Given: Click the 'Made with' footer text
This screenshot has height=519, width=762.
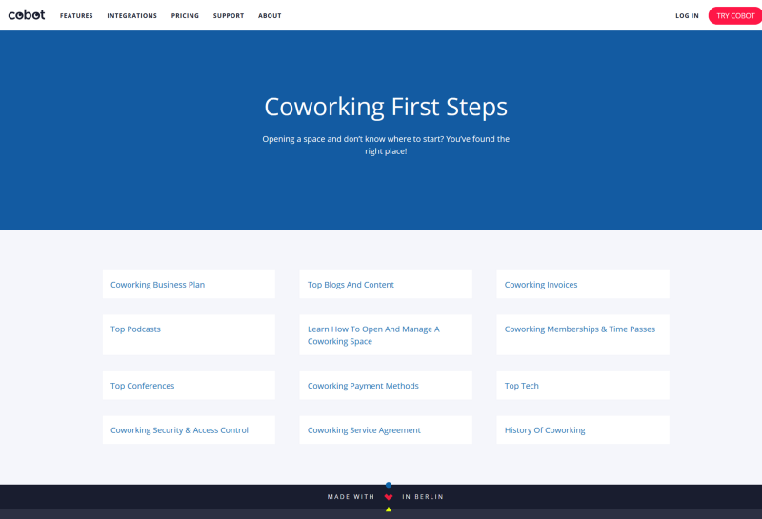Looking at the screenshot, I should [x=351, y=497].
